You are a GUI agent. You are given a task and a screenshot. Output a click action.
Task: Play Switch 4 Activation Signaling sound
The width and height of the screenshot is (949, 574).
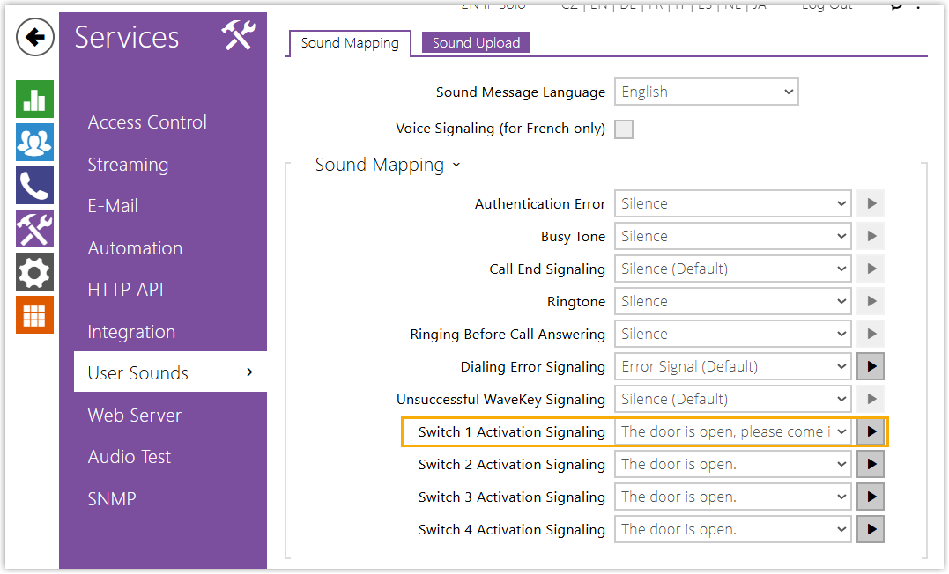pyautogui.click(x=871, y=529)
